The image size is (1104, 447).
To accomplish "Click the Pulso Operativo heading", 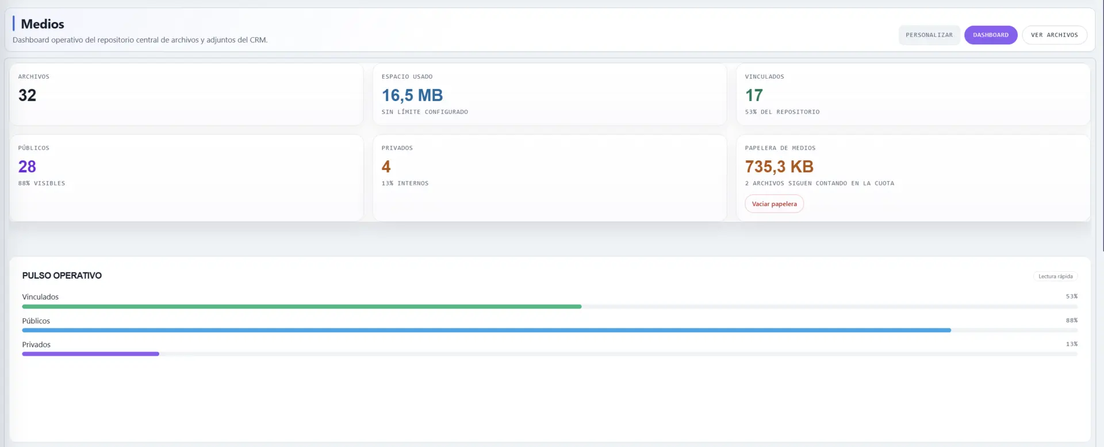I will click(62, 276).
